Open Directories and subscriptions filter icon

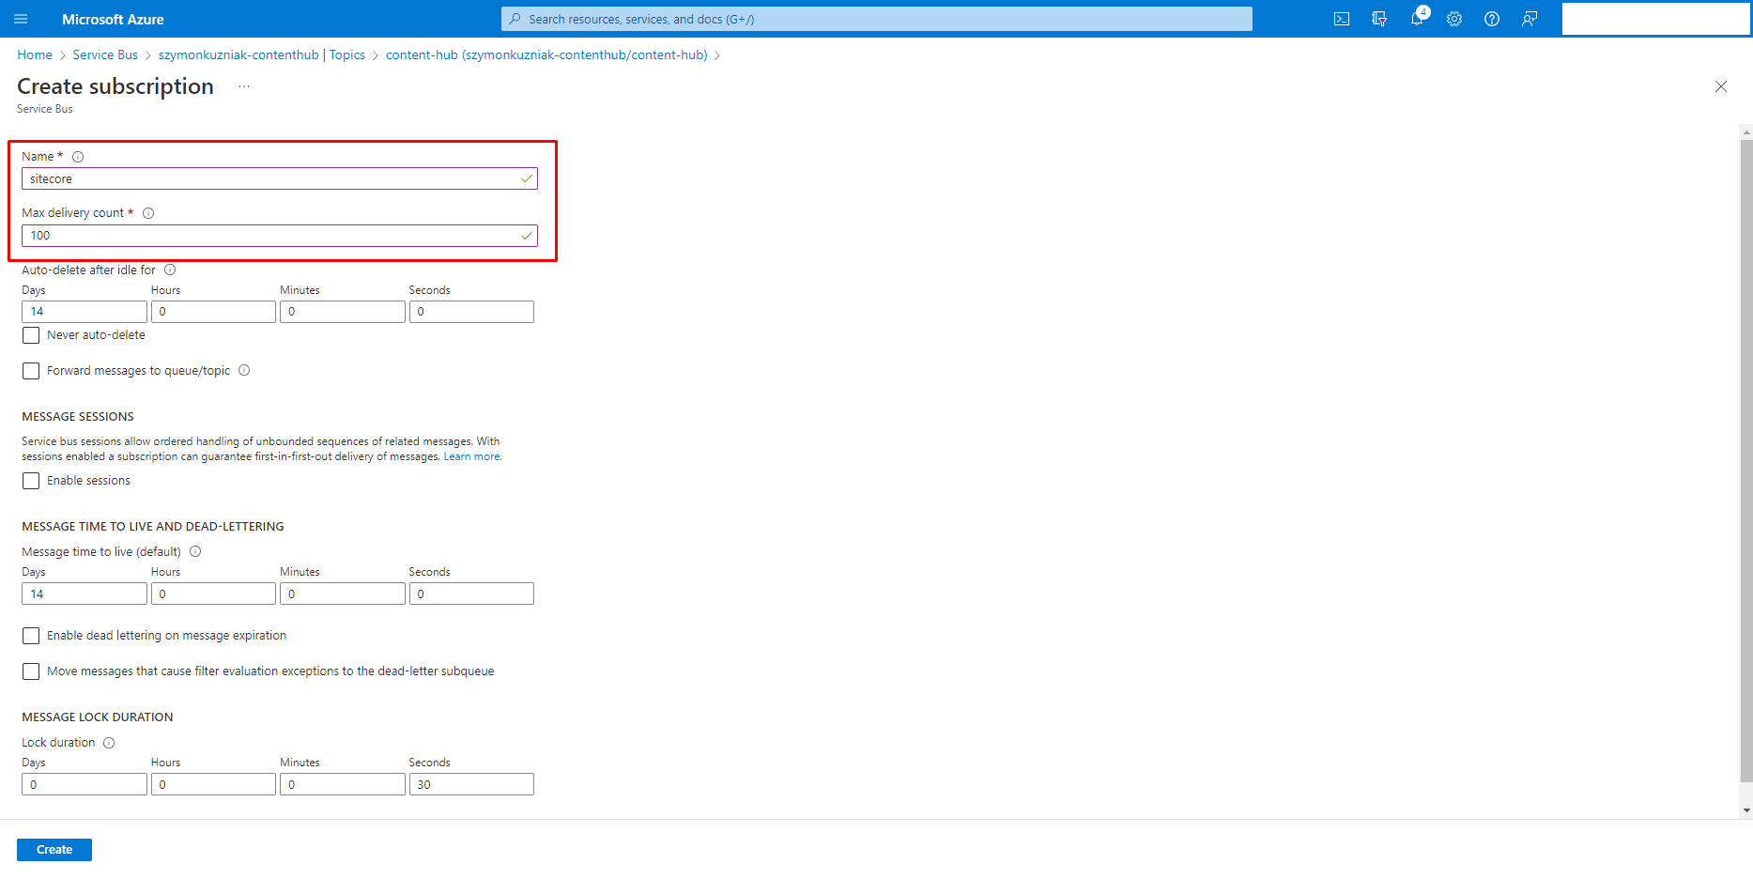1379,19
